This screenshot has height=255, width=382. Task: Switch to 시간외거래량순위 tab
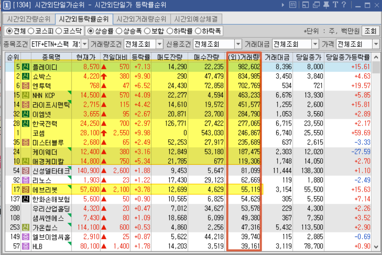tap(141, 19)
